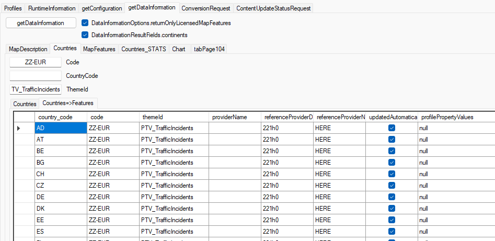Open the ContentUpdateStatusRequest tab
This screenshot has width=495, height=241.
pos(273,8)
